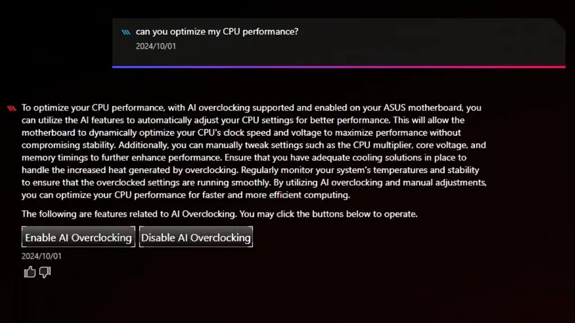Click the 2024/10/01 timestamp under the question
Viewport: 575px width, 323px height.
(156, 46)
